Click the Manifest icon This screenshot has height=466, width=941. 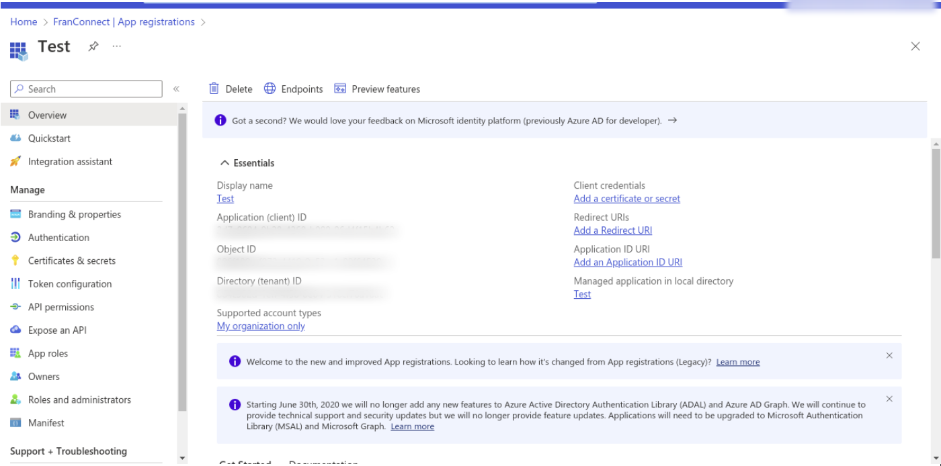(x=15, y=423)
